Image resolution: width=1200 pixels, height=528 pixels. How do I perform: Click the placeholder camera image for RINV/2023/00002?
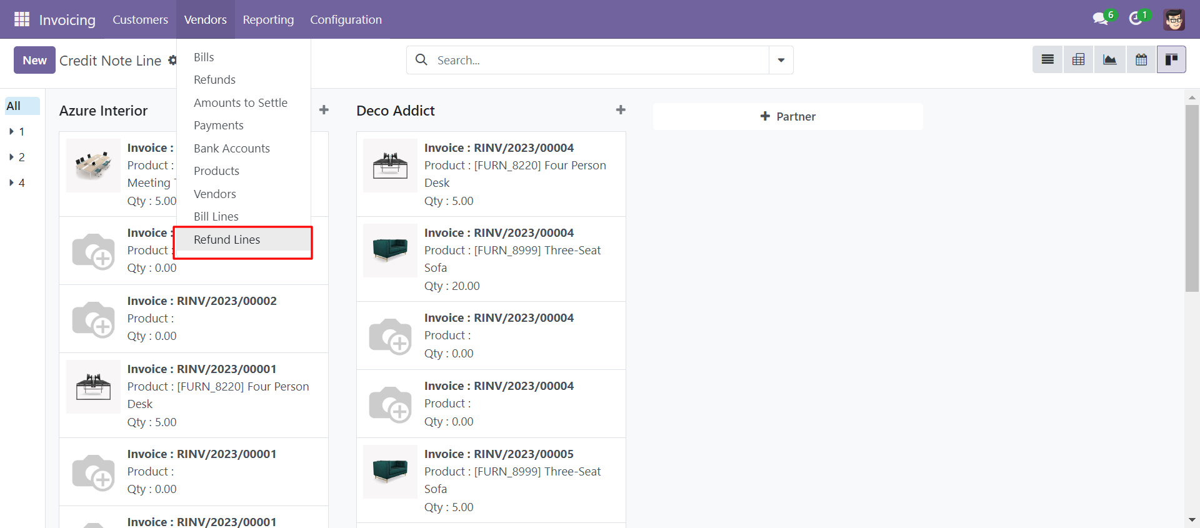point(93,319)
